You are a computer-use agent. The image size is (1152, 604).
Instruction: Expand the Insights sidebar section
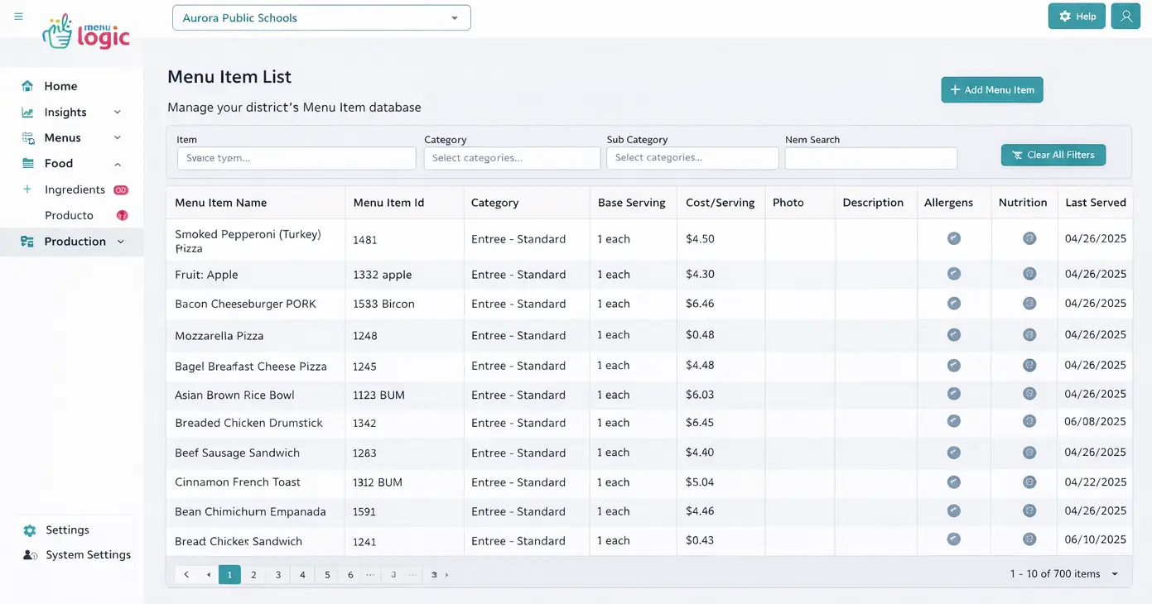(x=117, y=113)
